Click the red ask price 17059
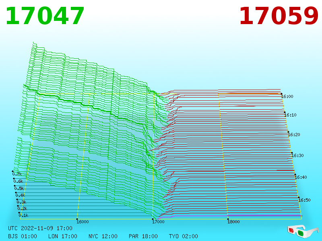Image resolution: width=322 pixels, height=241 pixels. 279,16
